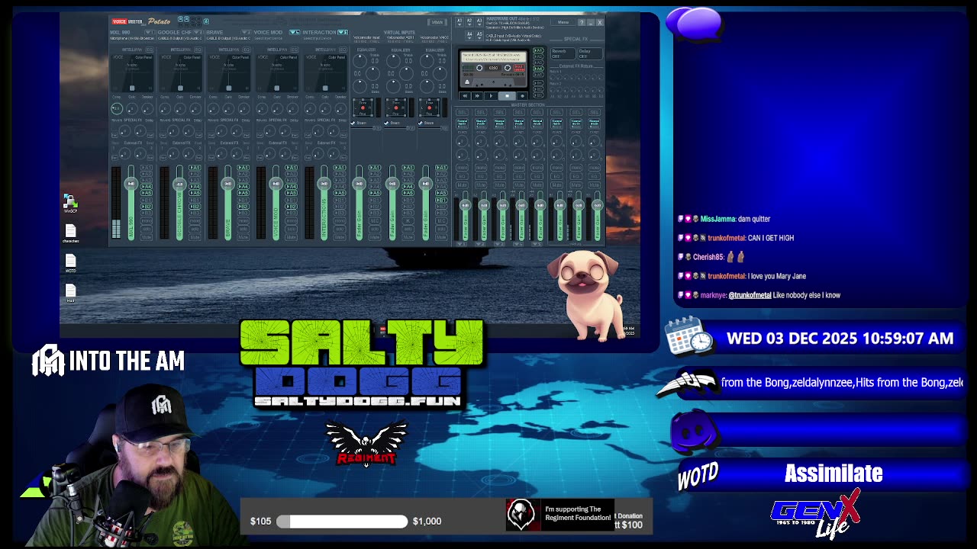Viewport: 977px width, 549px height.
Task: Click the MXL 990 IntelliPan voice pad
Action: point(132,73)
